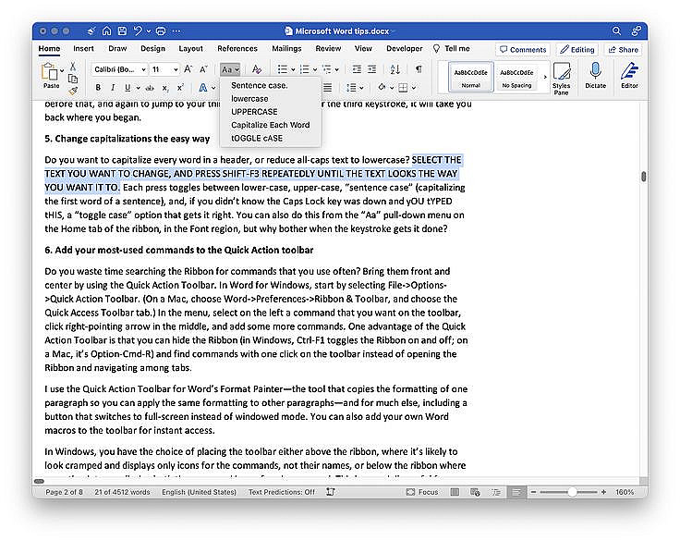680x541 pixels.
Task: Switch to the References tab
Action: (237, 49)
